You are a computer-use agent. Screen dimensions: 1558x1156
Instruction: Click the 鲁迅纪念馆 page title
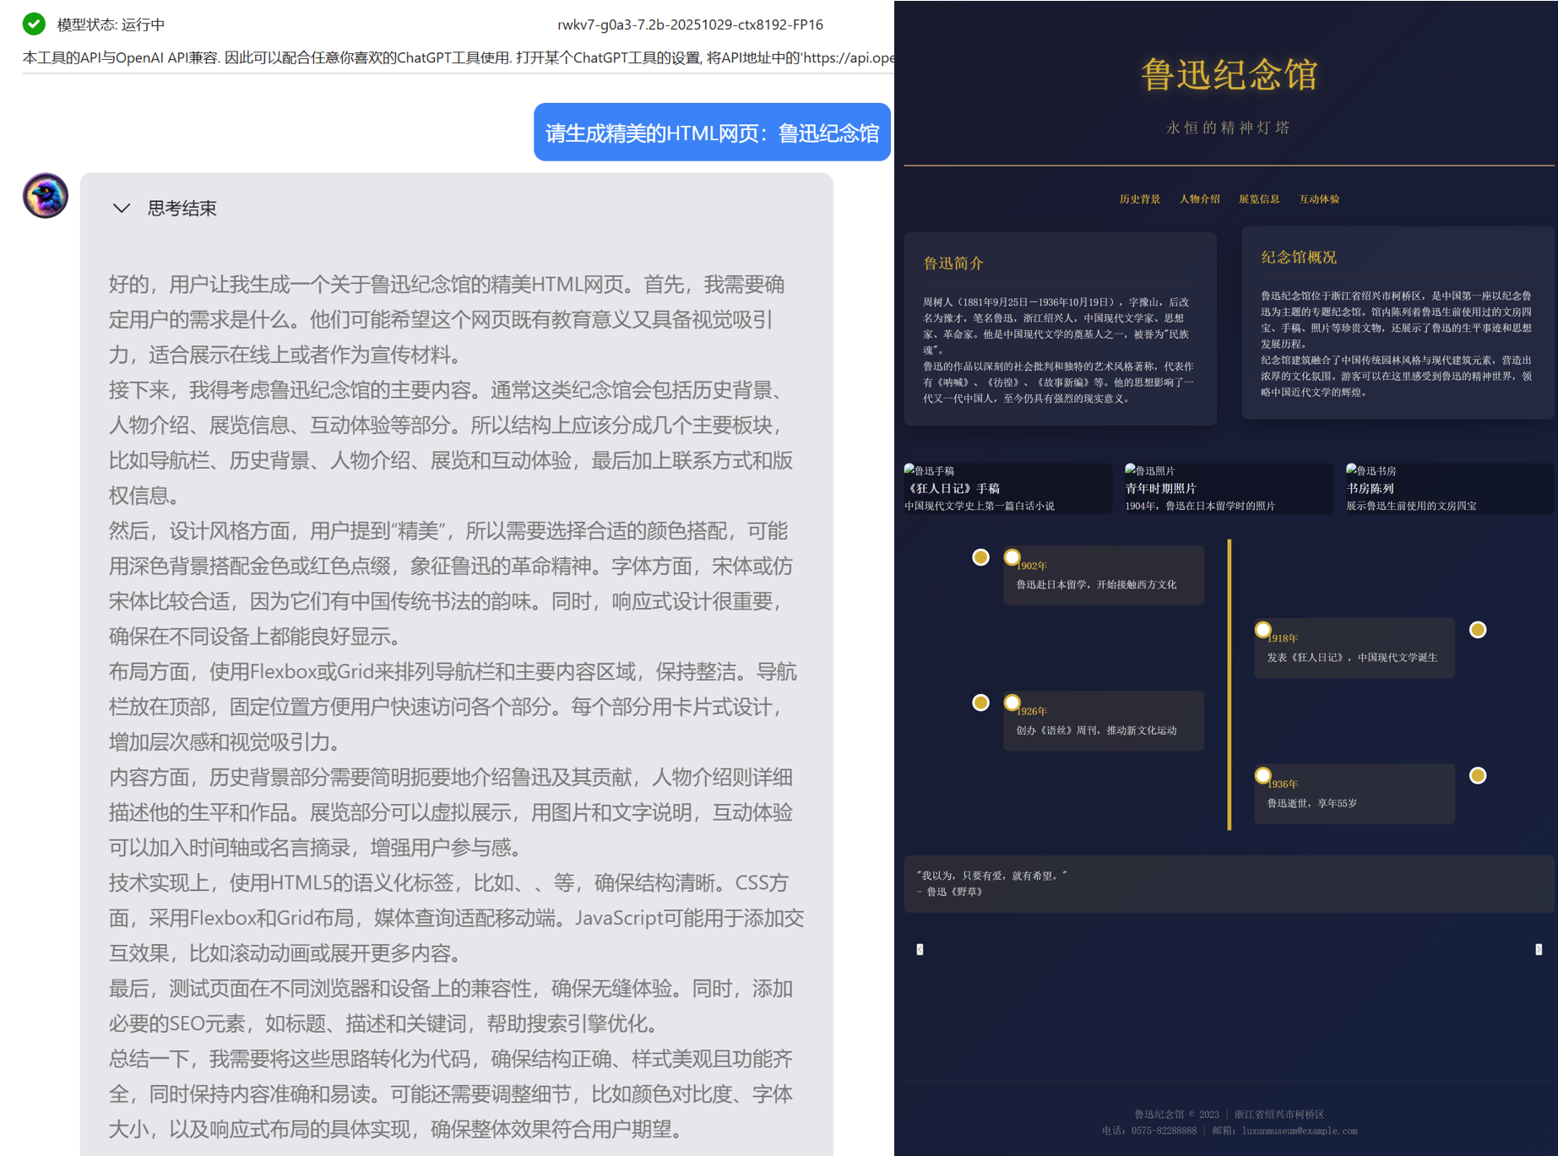(x=1229, y=74)
